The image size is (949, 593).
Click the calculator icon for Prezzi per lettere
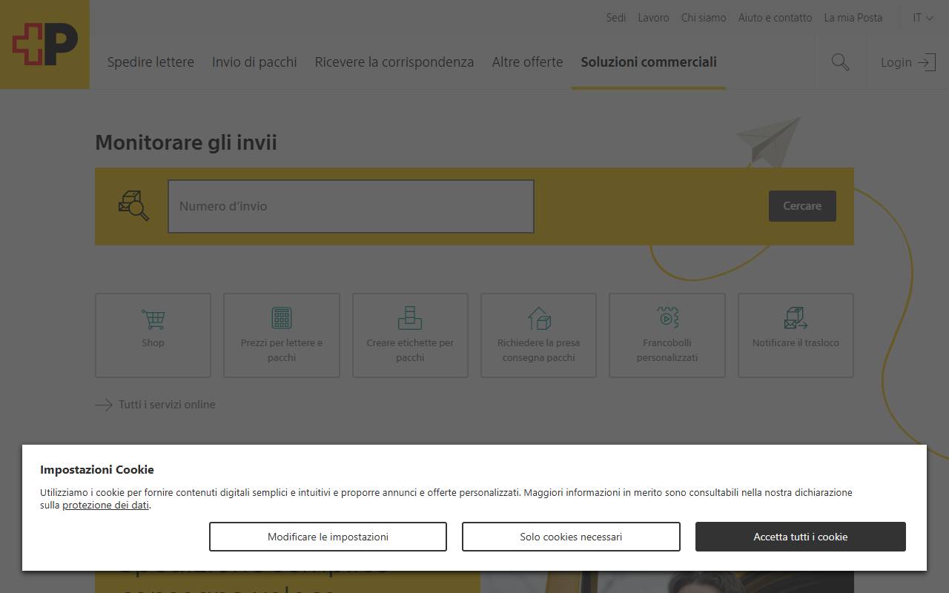282,318
